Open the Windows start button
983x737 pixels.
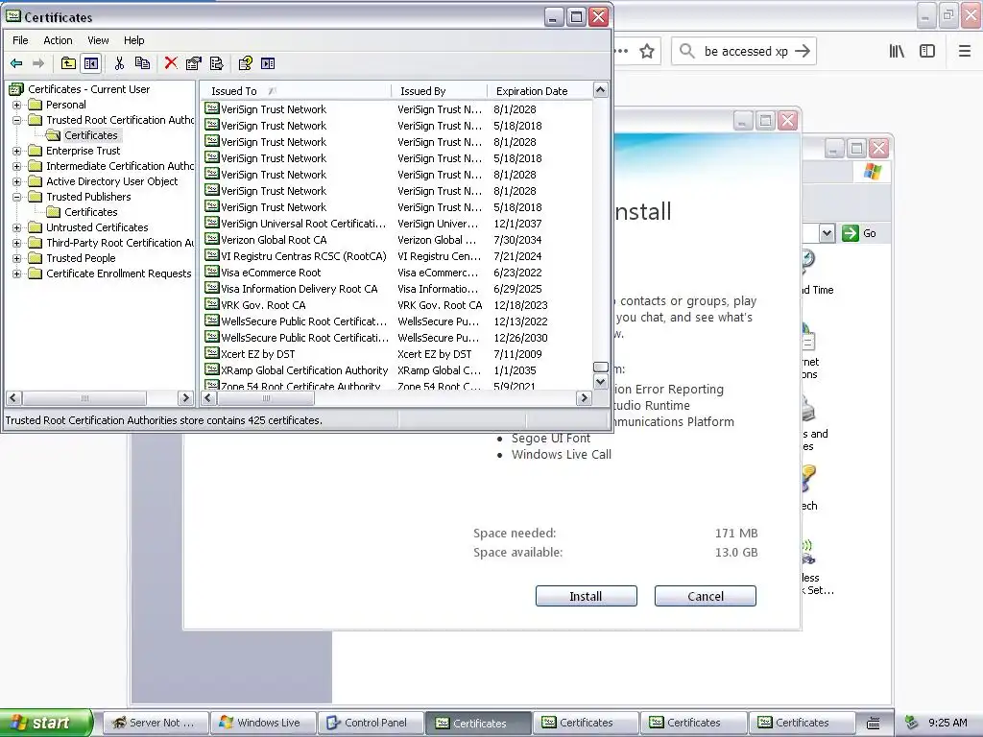pos(45,723)
